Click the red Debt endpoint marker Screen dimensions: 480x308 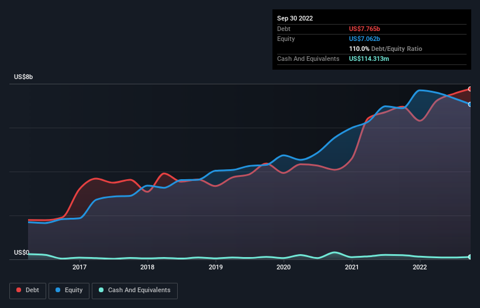click(x=470, y=89)
